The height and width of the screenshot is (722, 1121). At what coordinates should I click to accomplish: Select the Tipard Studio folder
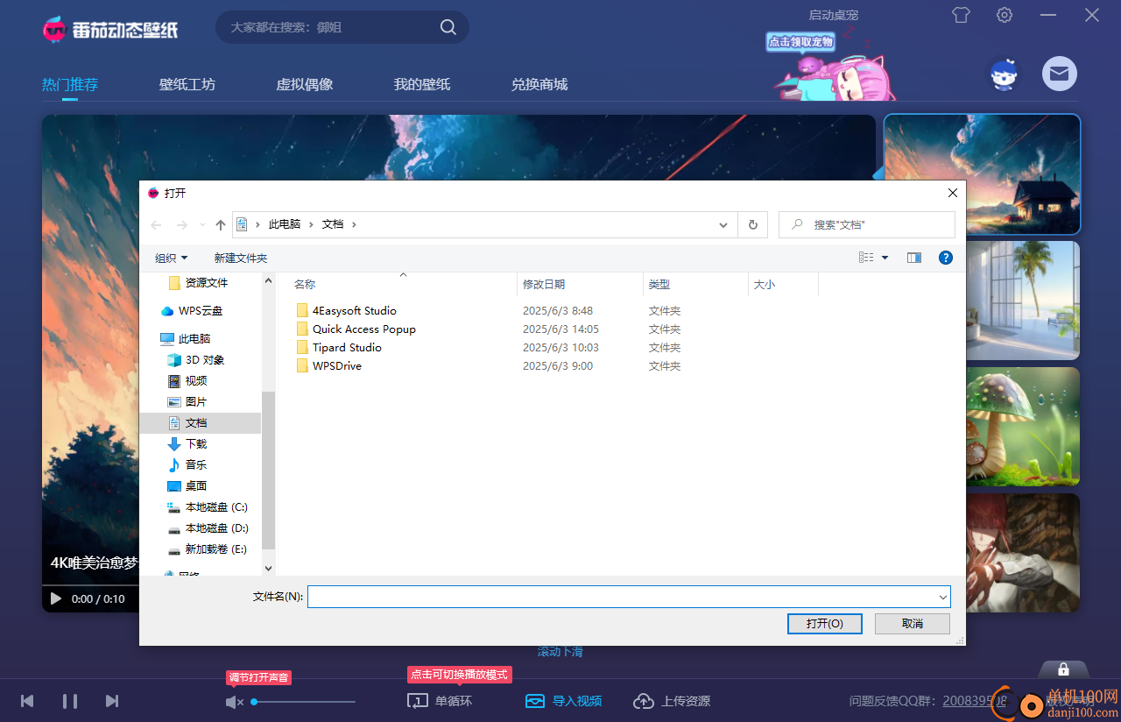339,347
